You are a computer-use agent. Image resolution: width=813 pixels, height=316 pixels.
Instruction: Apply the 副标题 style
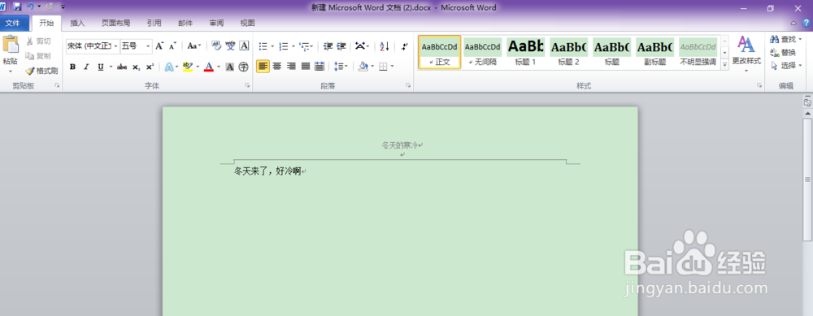pyautogui.click(x=654, y=52)
